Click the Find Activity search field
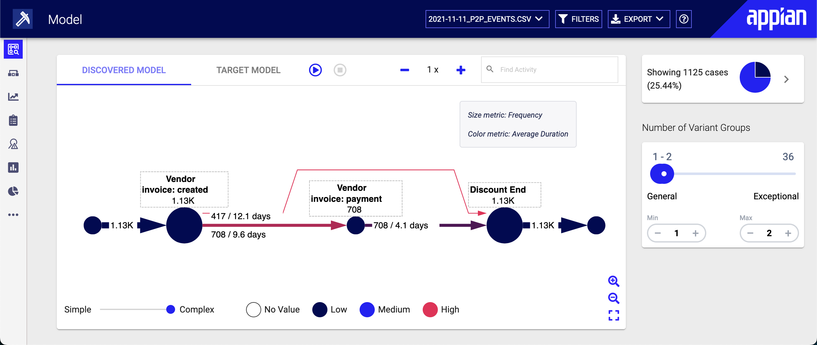Screen dimensions: 817x345 pos(549,70)
